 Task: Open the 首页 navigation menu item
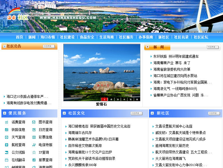[20, 37]
